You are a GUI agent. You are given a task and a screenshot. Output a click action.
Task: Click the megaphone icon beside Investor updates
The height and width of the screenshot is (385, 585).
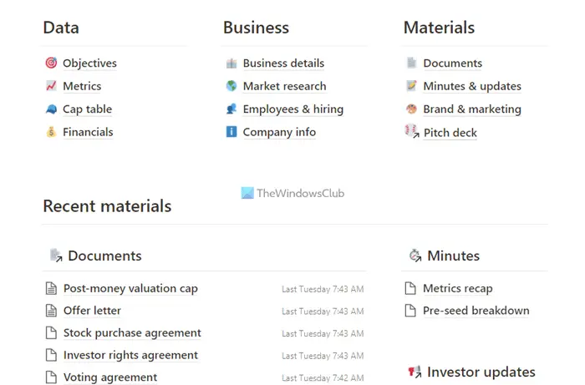415,372
